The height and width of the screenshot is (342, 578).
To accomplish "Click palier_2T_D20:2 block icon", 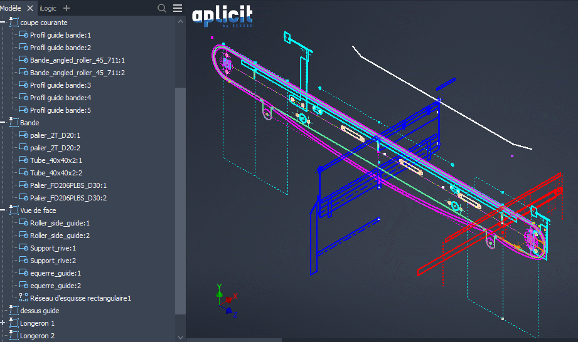I will (x=24, y=147).
